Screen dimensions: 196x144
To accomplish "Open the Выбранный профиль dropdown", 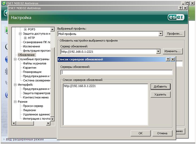I will pos(161,34).
